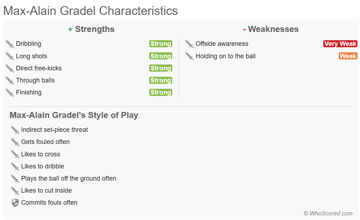The image size is (360, 220).
Task: Click the sword icon beside Dribbling
Action: [10, 44]
